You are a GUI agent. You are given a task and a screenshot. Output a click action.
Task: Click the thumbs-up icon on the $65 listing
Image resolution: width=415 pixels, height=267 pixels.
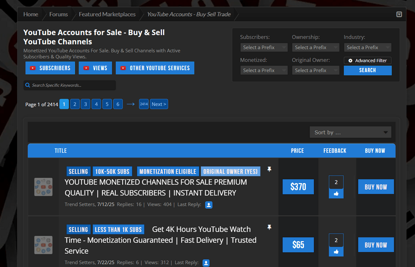click(336, 252)
